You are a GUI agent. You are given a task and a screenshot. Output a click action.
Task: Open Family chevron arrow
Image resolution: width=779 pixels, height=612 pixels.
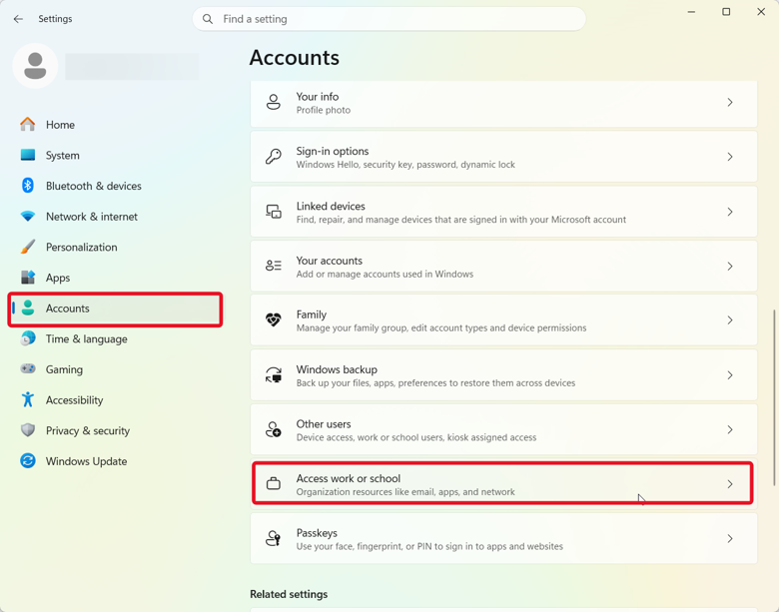[730, 320]
